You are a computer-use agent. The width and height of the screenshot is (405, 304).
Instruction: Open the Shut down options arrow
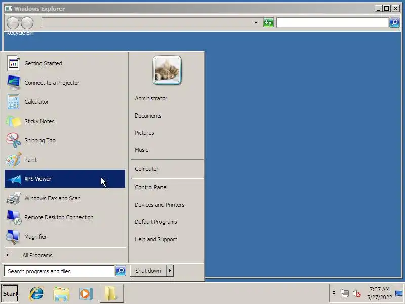pyautogui.click(x=170, y=271)
